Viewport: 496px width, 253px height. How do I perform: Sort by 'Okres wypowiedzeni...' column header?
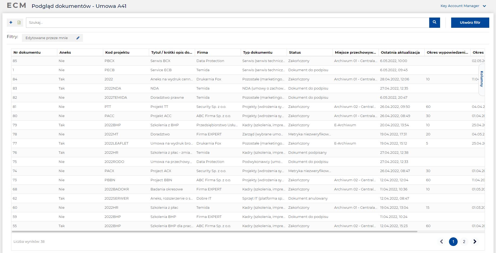tap(447, 52)
